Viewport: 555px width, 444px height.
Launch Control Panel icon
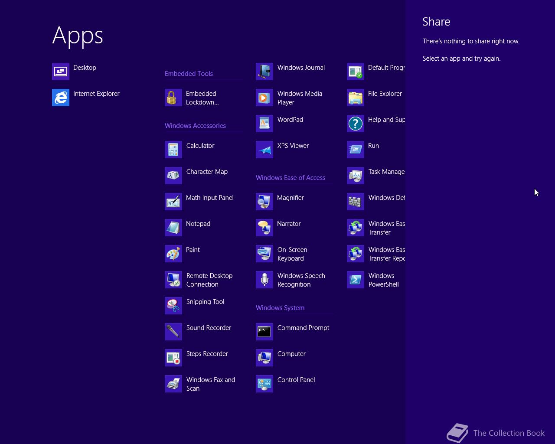264,384
